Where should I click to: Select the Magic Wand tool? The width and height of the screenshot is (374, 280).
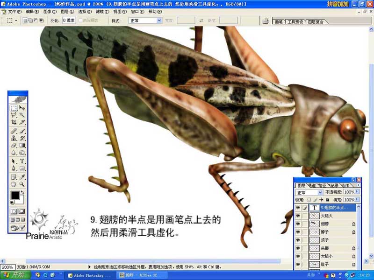click(22, 115)
